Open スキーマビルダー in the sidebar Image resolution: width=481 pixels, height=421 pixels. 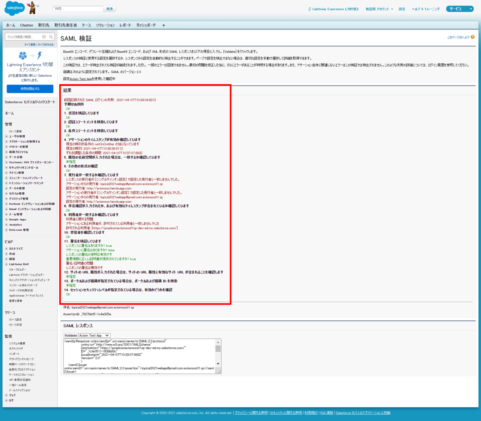pyautogui.click(x=18, y=270)
